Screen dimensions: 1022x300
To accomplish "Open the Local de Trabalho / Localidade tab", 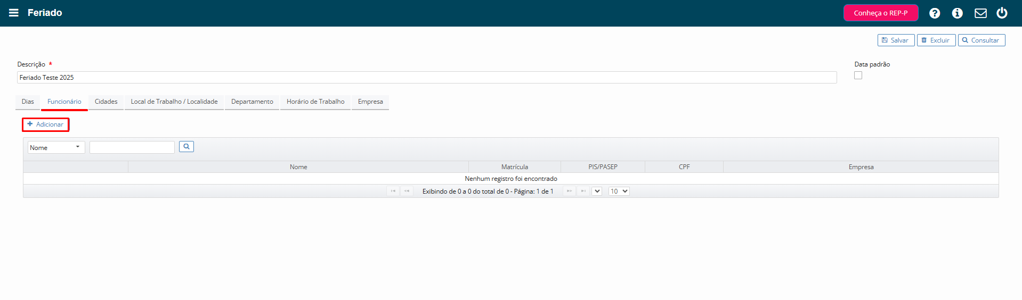I will (x=174, y=102).
